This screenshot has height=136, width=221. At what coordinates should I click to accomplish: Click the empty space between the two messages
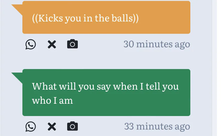(106, 60)
